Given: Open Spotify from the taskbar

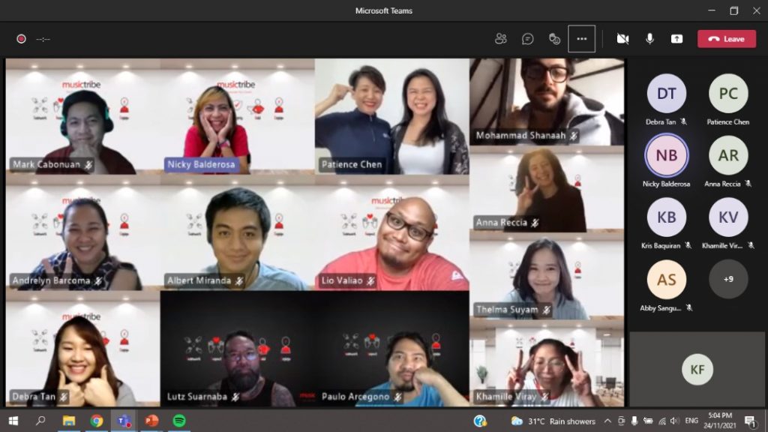Looking at the screenshot, I should [178, 421].
